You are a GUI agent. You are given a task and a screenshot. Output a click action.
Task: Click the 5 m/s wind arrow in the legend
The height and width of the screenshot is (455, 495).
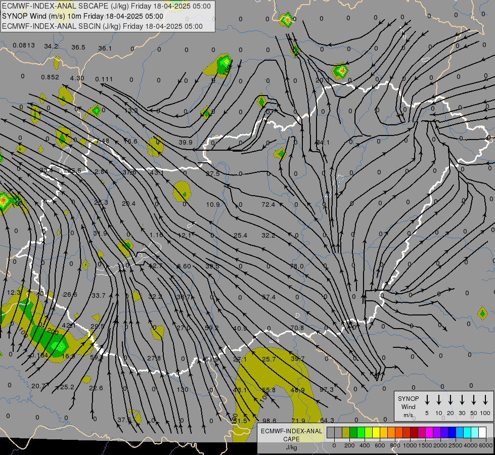point(427,400)
